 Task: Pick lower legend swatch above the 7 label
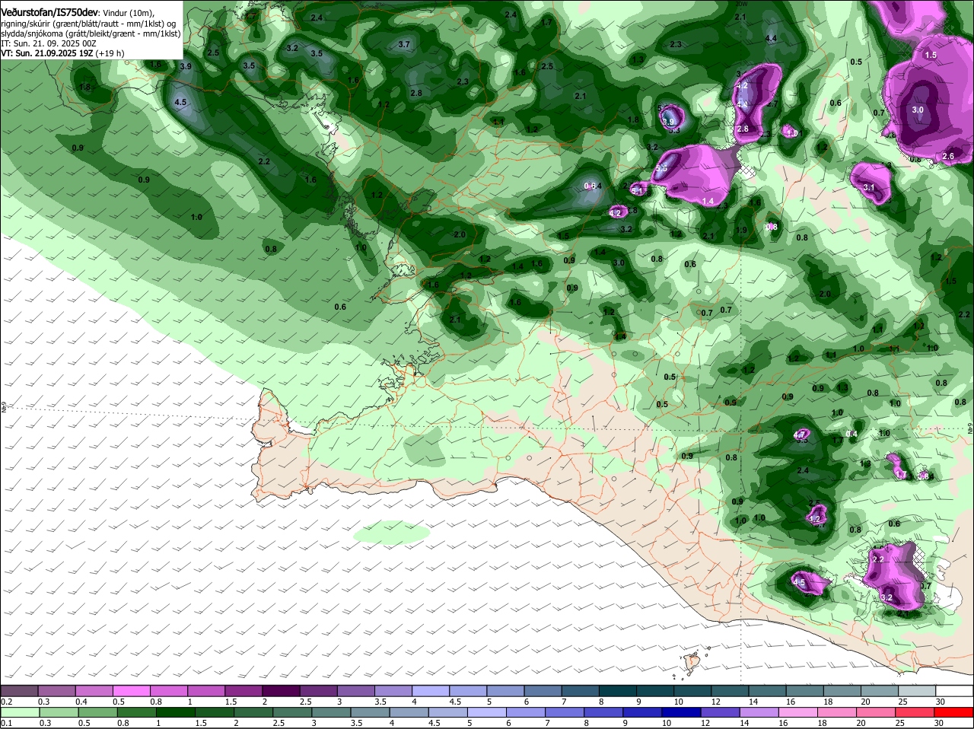pos(565,711)
